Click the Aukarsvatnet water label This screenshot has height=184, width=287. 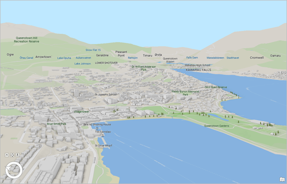point(83,58)
